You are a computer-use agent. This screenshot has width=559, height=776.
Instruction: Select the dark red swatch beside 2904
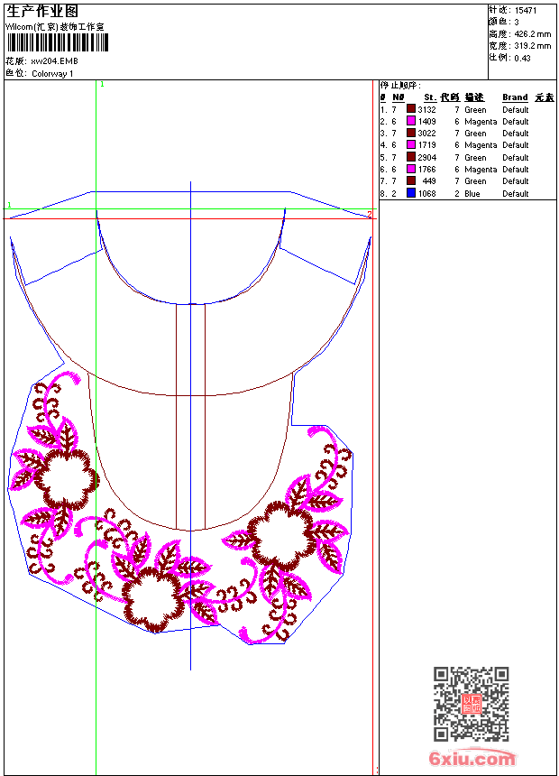(x=411, y=157)
